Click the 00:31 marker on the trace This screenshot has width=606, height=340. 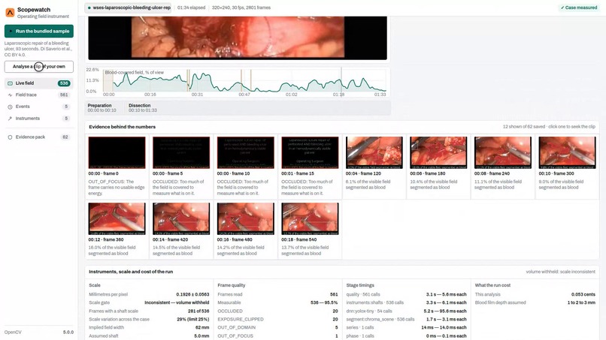197,95
